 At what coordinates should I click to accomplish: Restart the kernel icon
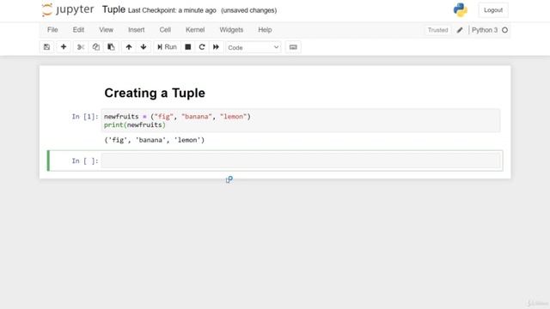pos(202,47)
